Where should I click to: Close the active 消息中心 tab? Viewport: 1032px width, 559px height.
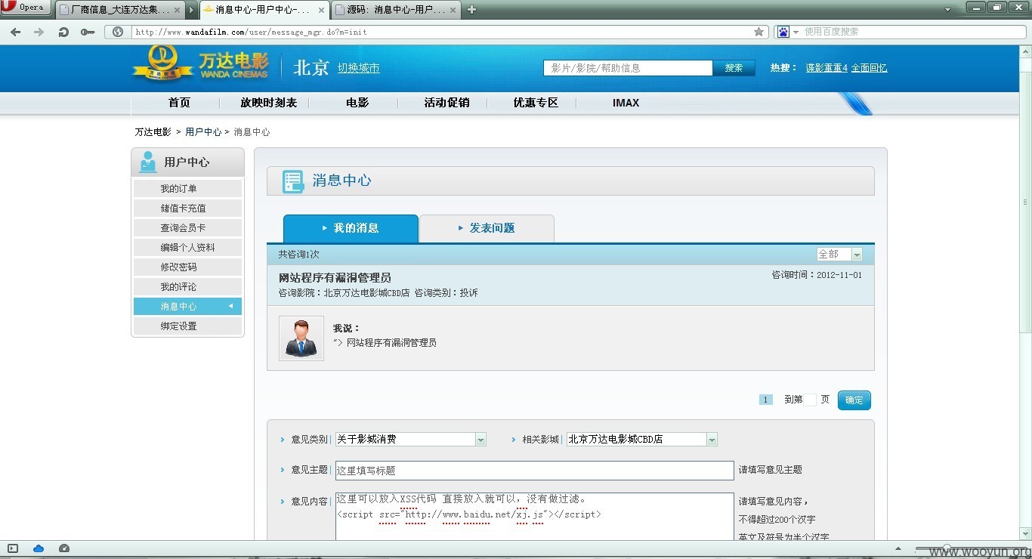(x=320, y=10)
